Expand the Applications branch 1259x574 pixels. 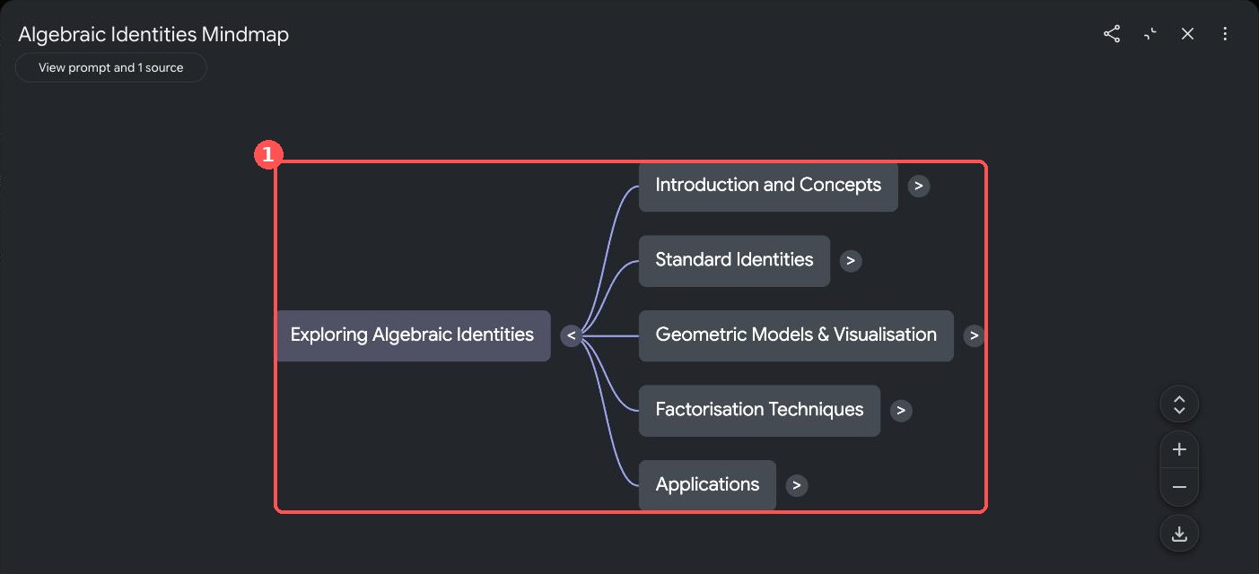[x=797, y=485]
